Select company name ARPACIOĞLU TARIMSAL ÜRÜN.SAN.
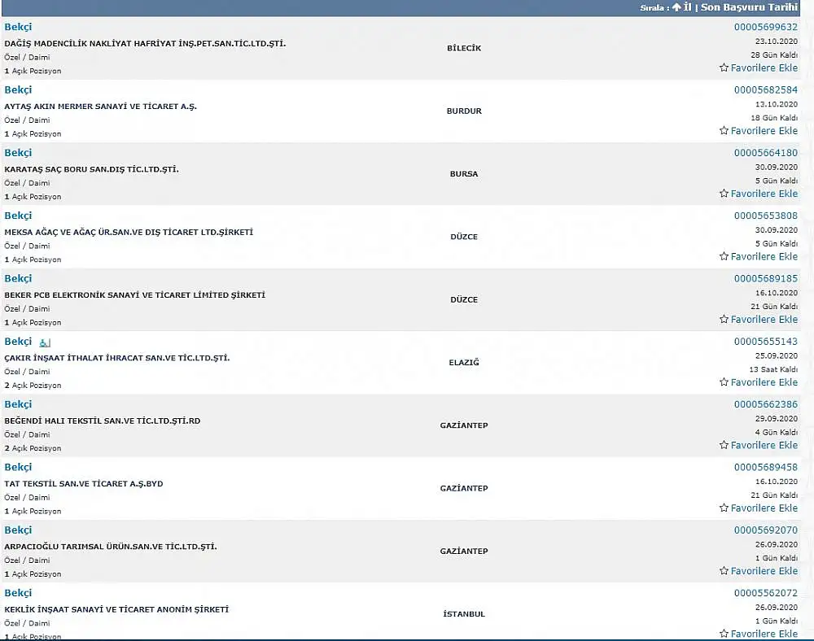This screenshot has height=641, width=814. coord(111,546)
